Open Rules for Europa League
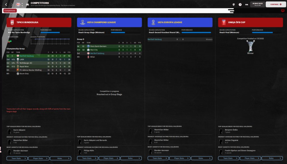Viewport: 287px width, 164px height. (x=202, y=158)
